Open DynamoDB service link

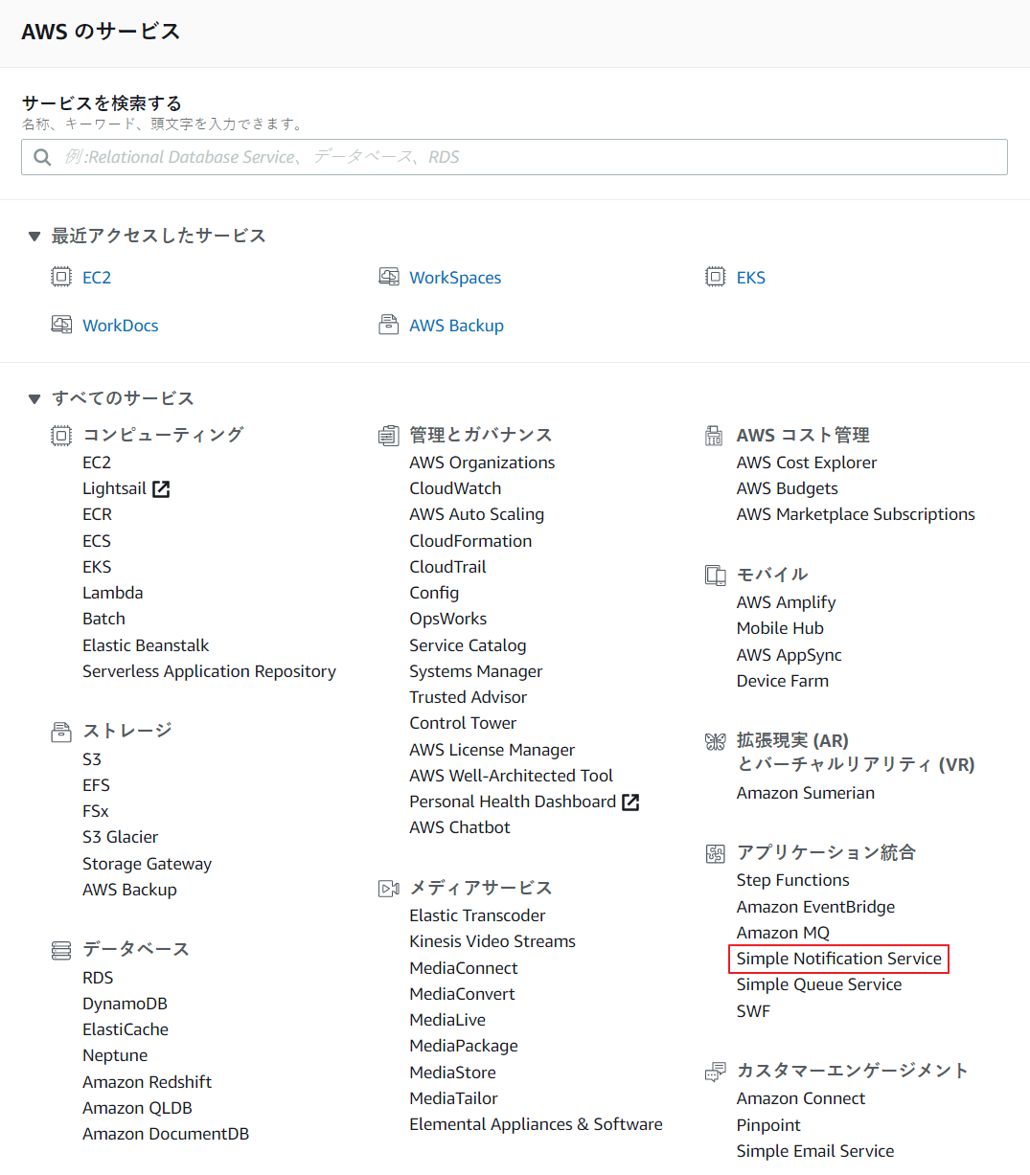125,1004
